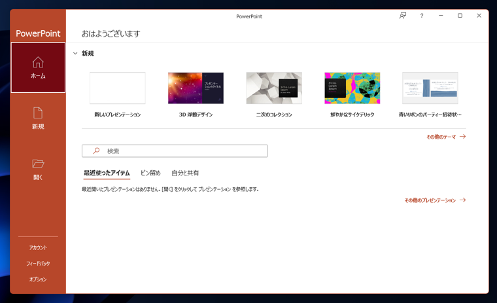The image size is (497, 303).
Task: Click the 3D 浮動デザイン label text
Action: (196, 115)
